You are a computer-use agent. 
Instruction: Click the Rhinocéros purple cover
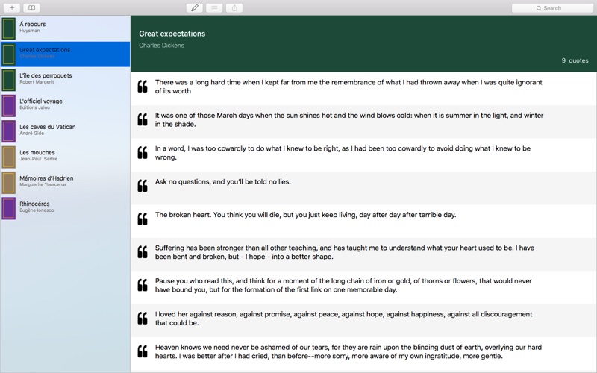(8, 208)
